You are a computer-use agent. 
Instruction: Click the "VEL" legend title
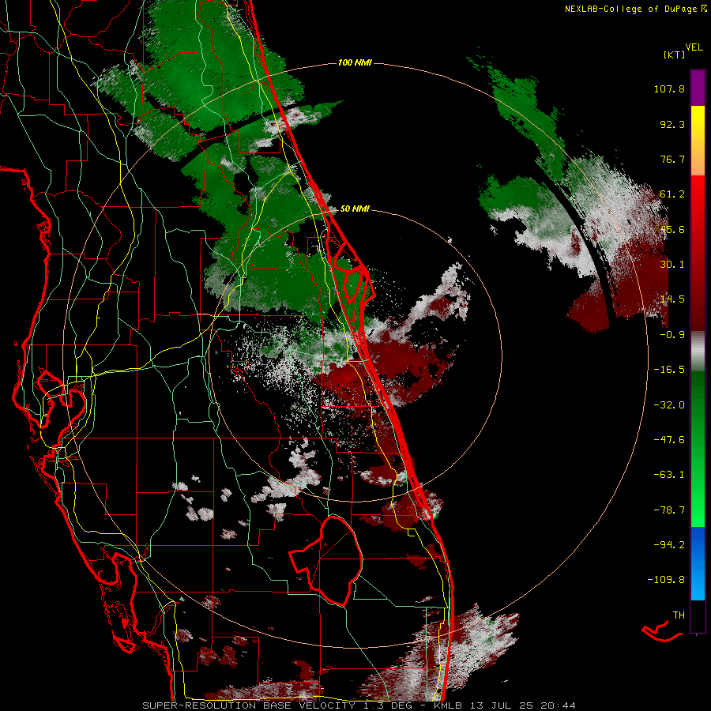(694, 47)
